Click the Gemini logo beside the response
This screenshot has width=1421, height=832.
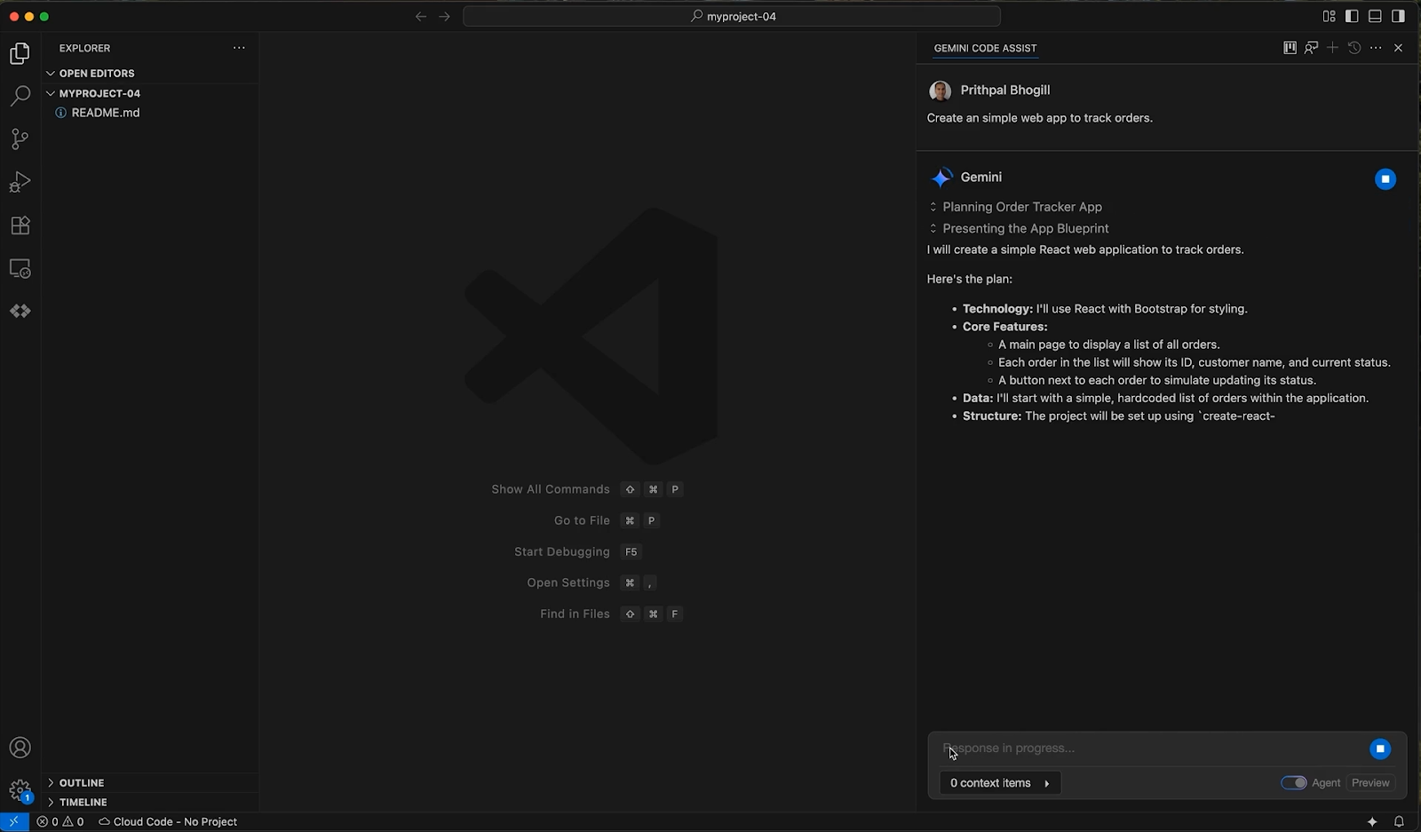[x=941, y=178]
